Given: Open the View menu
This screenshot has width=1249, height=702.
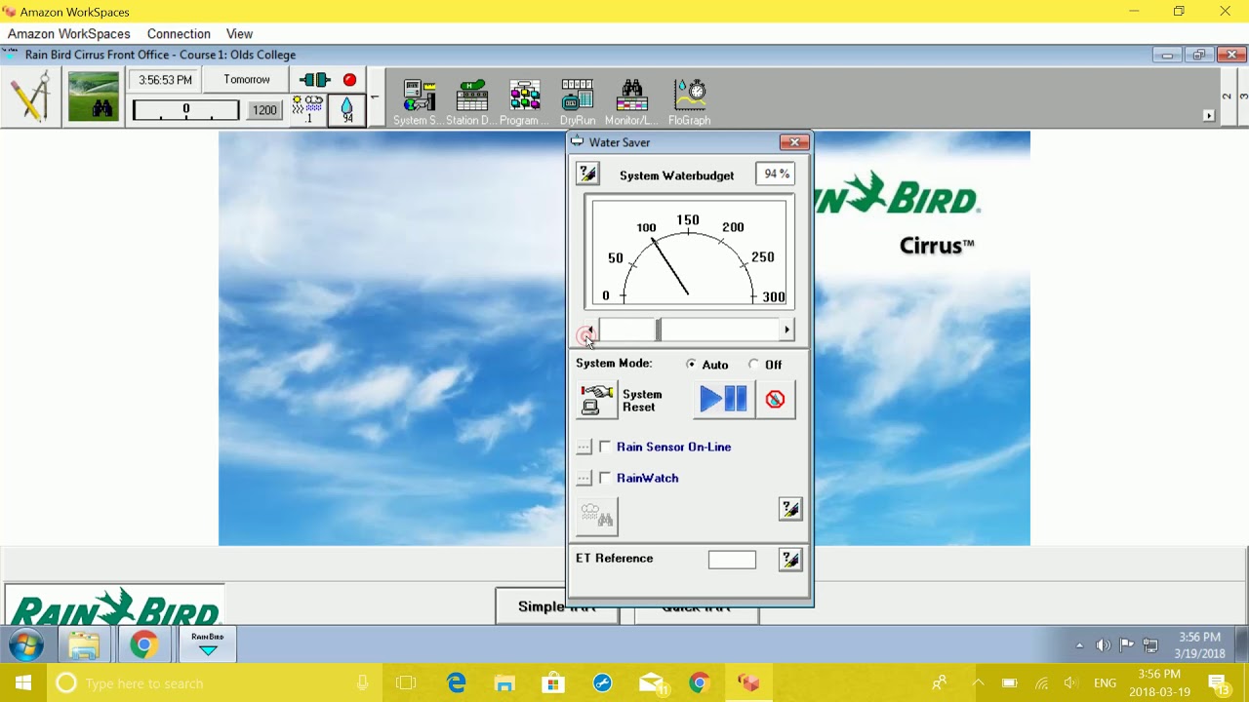Looking at the screenshot, I should pos(239,33).
